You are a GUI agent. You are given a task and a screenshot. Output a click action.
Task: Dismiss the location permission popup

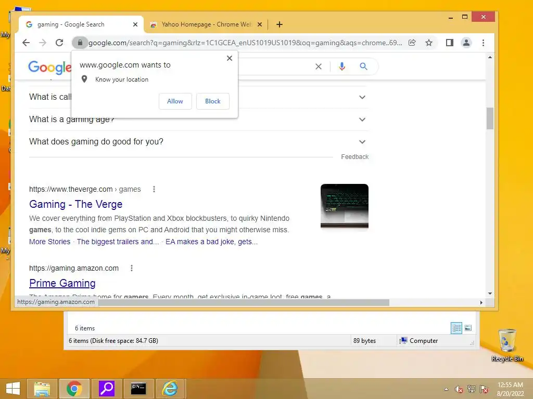(230, 58)
